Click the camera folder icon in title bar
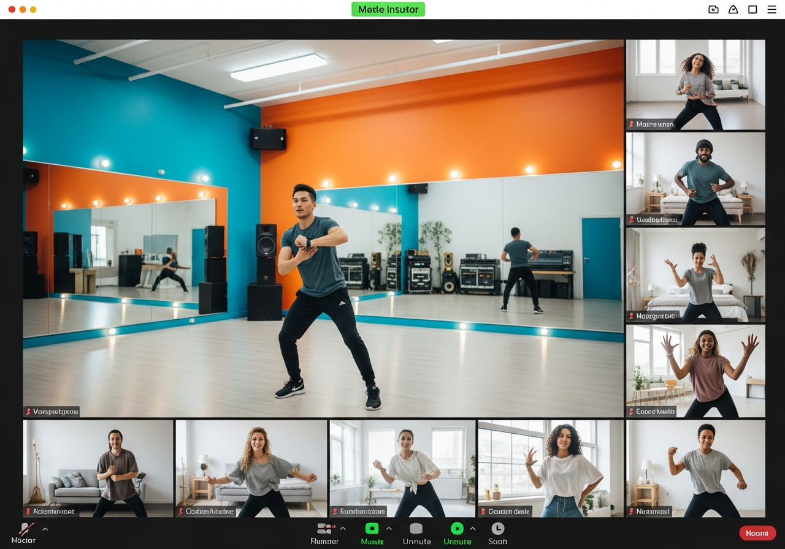 coord(713,9)
